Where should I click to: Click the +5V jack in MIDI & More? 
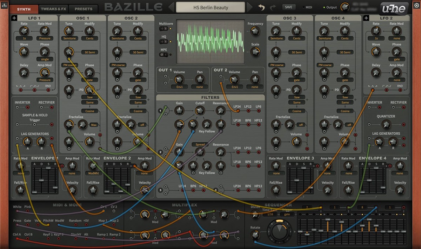86,225
